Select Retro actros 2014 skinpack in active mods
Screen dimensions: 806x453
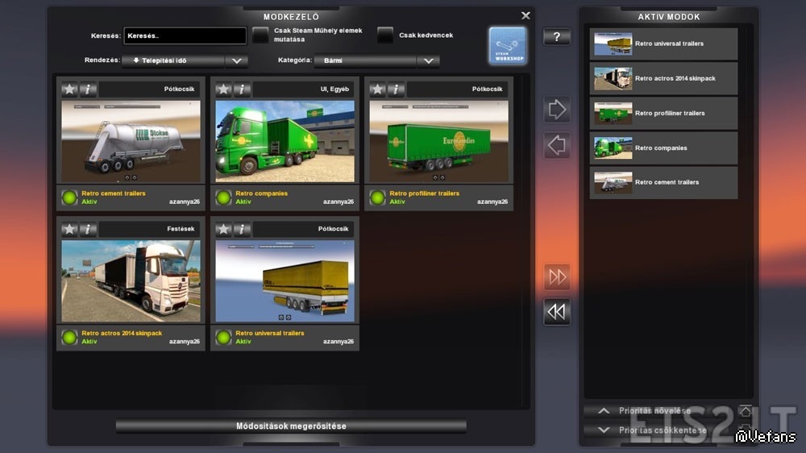pyautogui.click(x=663, y=78)
